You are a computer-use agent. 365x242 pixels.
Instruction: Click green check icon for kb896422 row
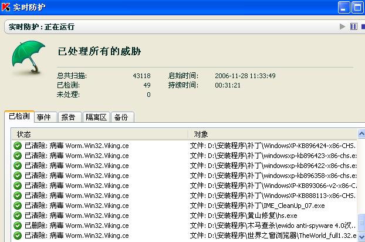(18, 166)
